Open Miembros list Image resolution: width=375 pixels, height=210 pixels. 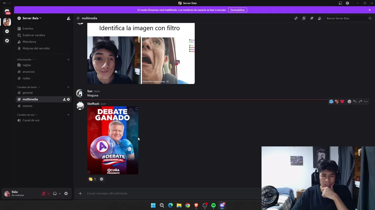pyautogui.click(x=43, y=42)
